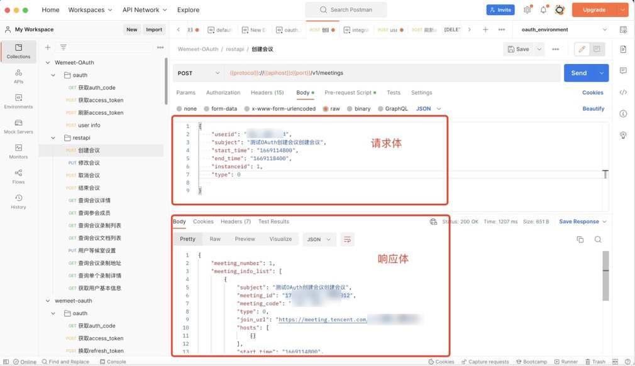
Task: Open the notifications bell
Action: click(543, 9)
